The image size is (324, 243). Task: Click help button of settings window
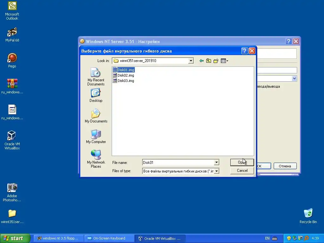(x=289, y=41)
